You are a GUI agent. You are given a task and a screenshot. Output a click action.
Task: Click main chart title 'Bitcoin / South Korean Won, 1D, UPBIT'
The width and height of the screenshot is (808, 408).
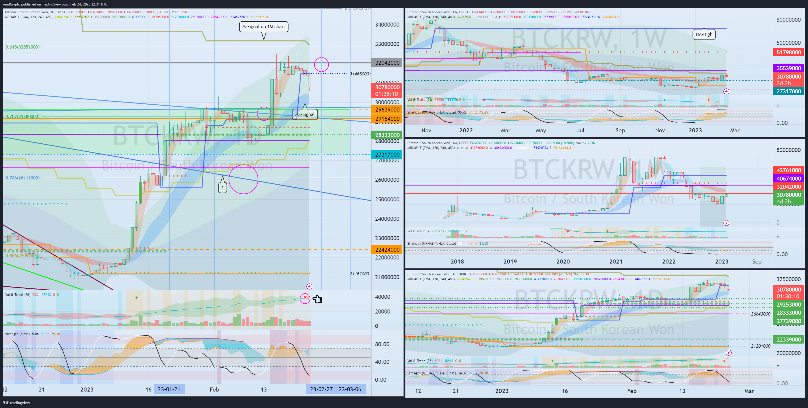(x=36, y=12)
